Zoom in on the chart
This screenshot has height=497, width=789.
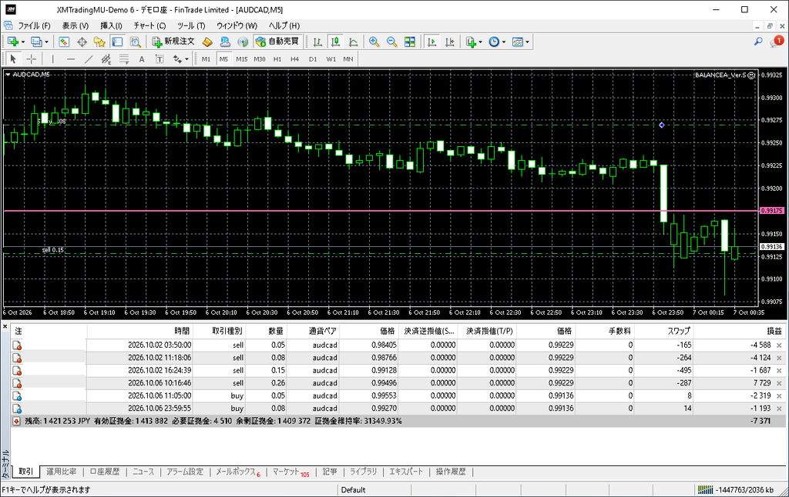coord(374,42)
